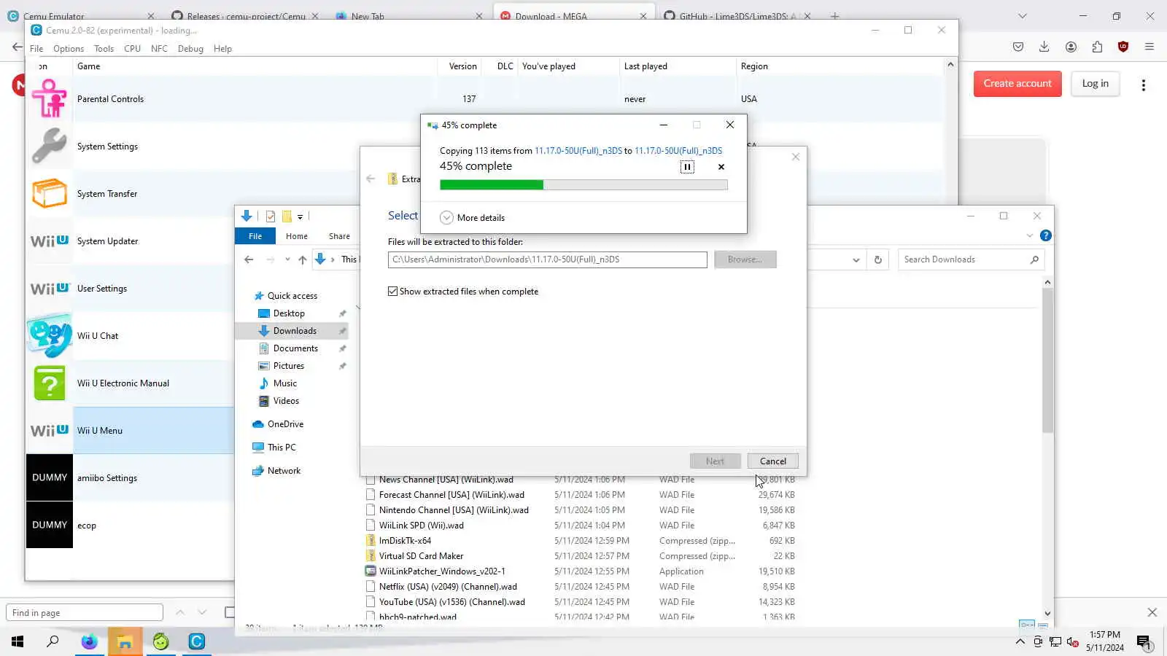
Task: Open the recent locations dropdown in Explorer
Action: coord(287,259)
